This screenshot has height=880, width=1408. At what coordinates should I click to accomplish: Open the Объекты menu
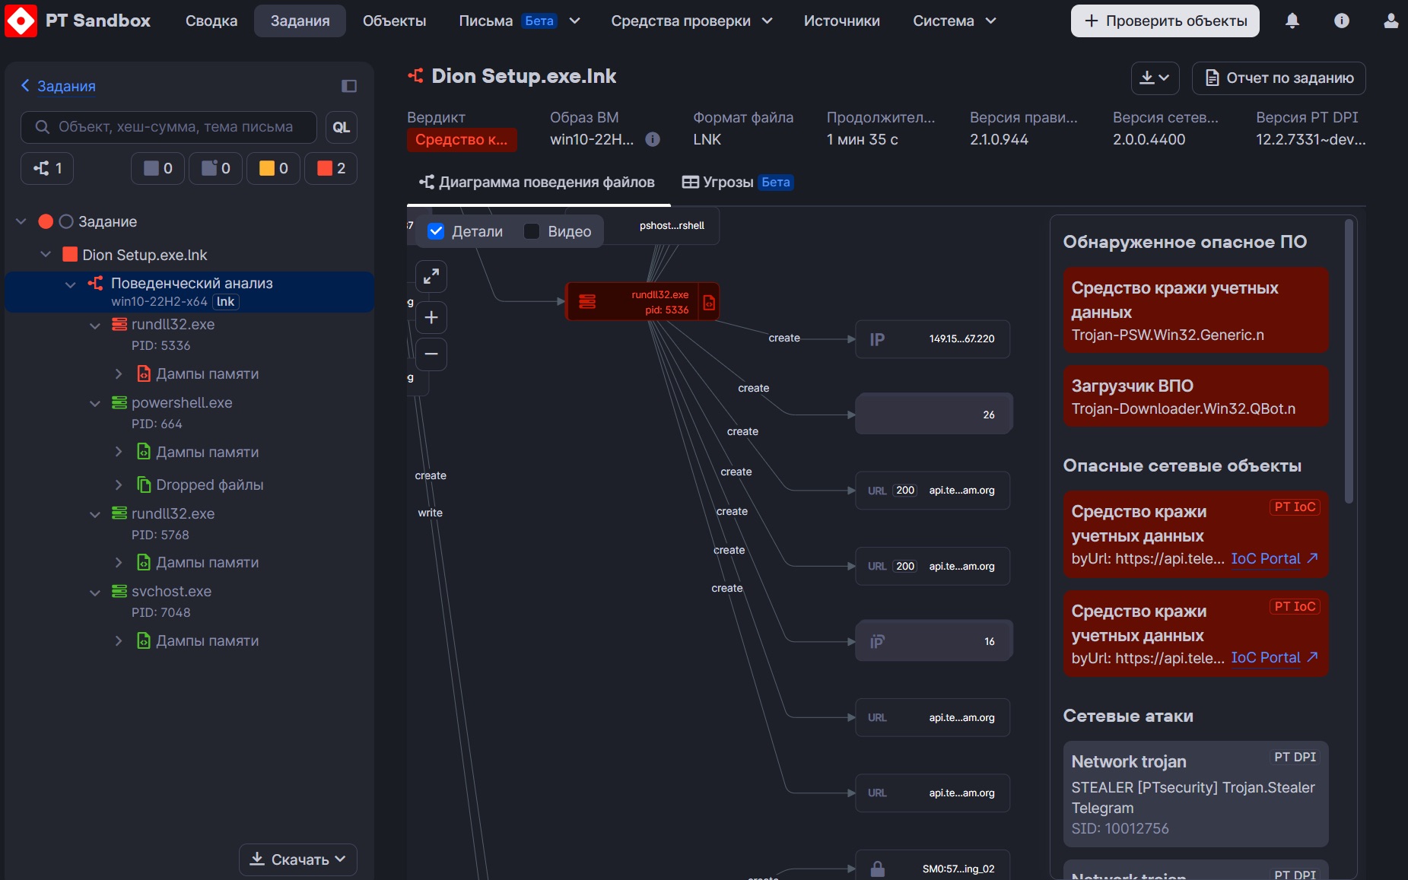coord(394,21)
